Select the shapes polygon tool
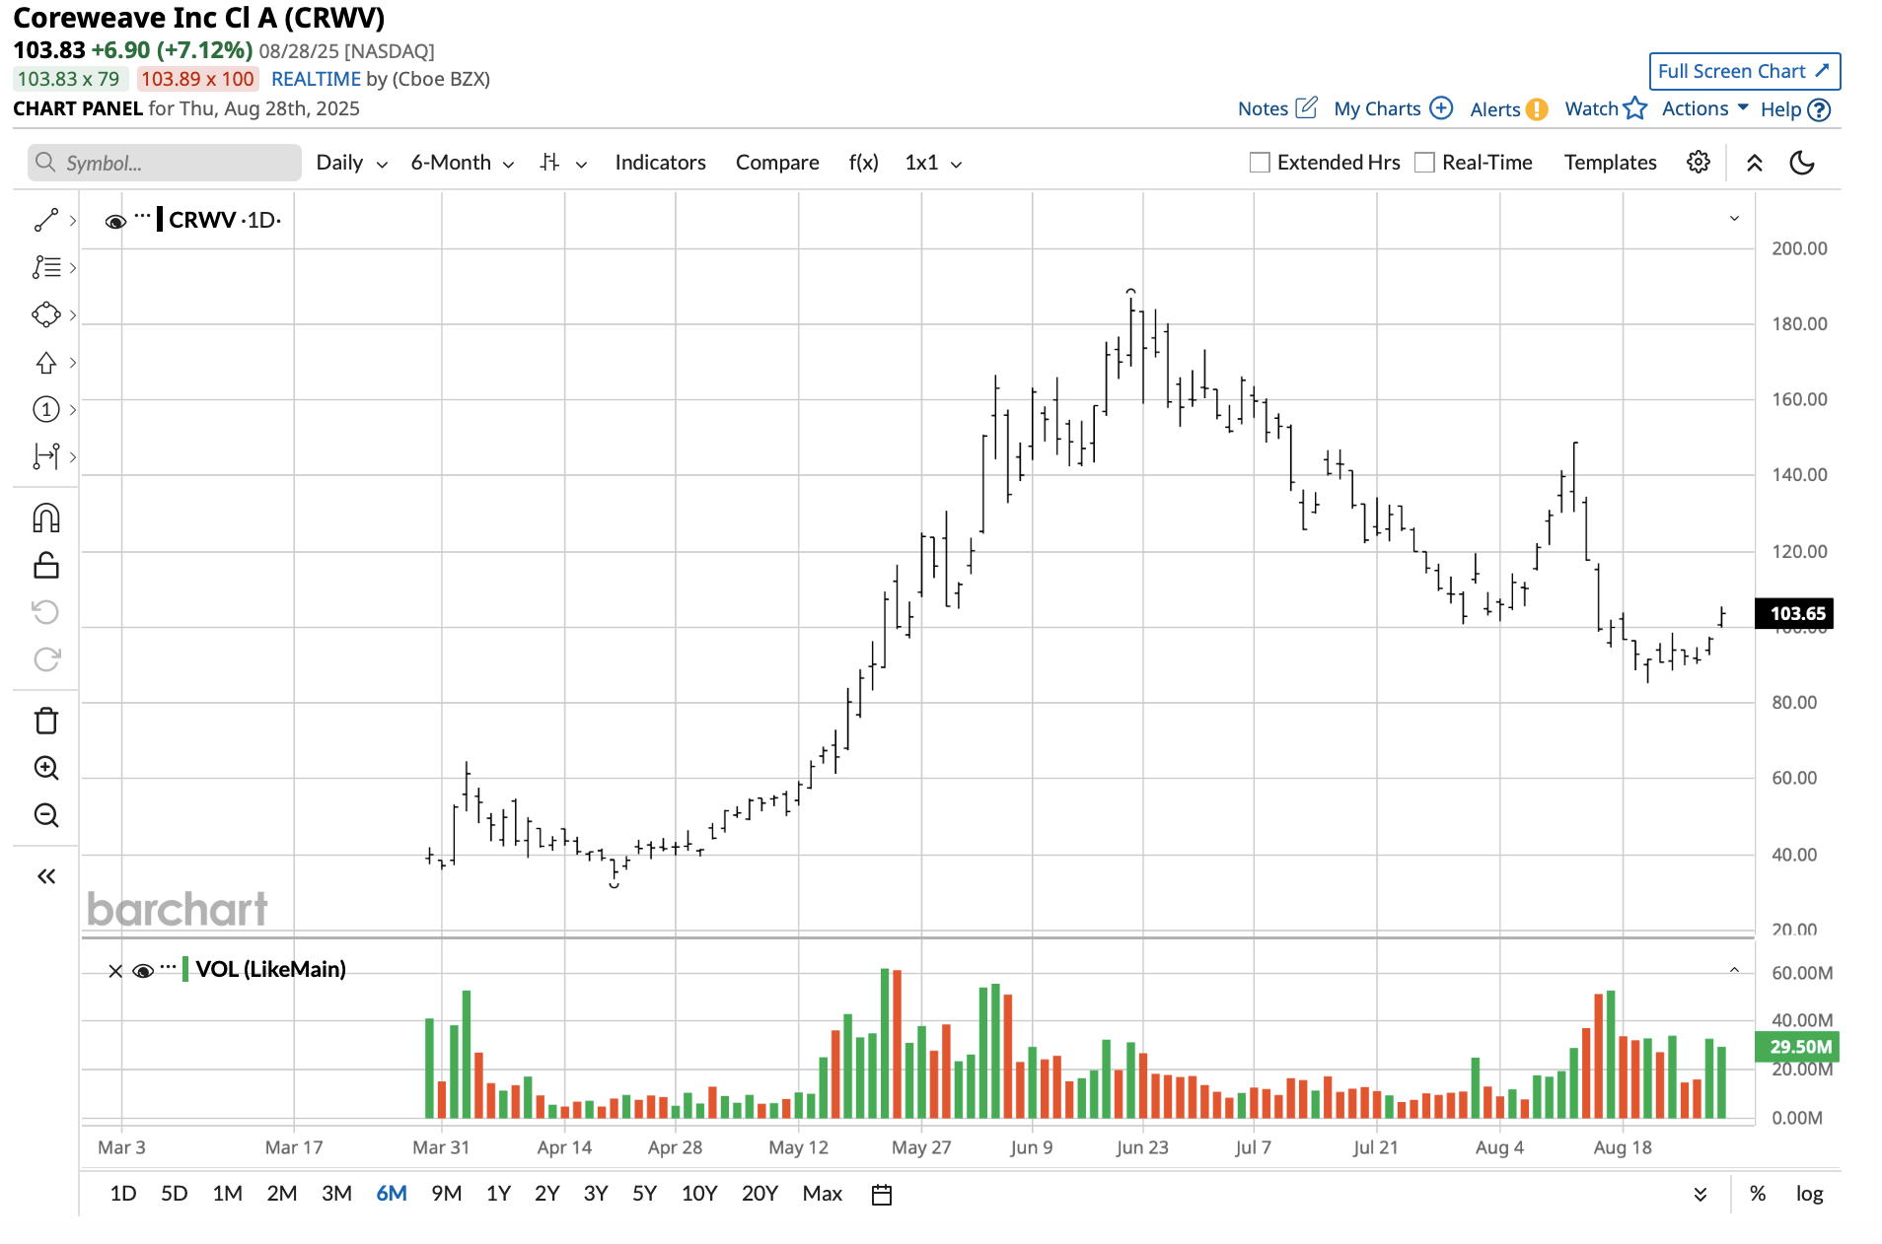 [x=46, y=314]
